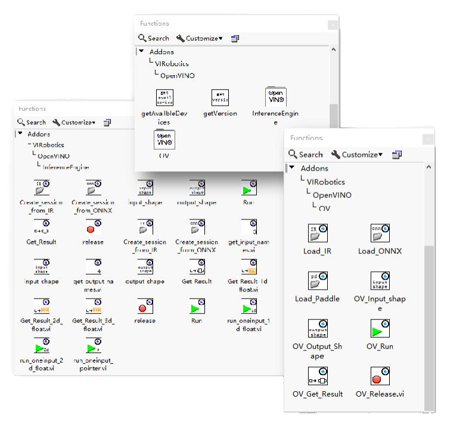Select output_shape icon in first row of InferenceEngine palette
Image resolution: width=469 pixels, height=446 pixels.
click(x=197, y=188)
